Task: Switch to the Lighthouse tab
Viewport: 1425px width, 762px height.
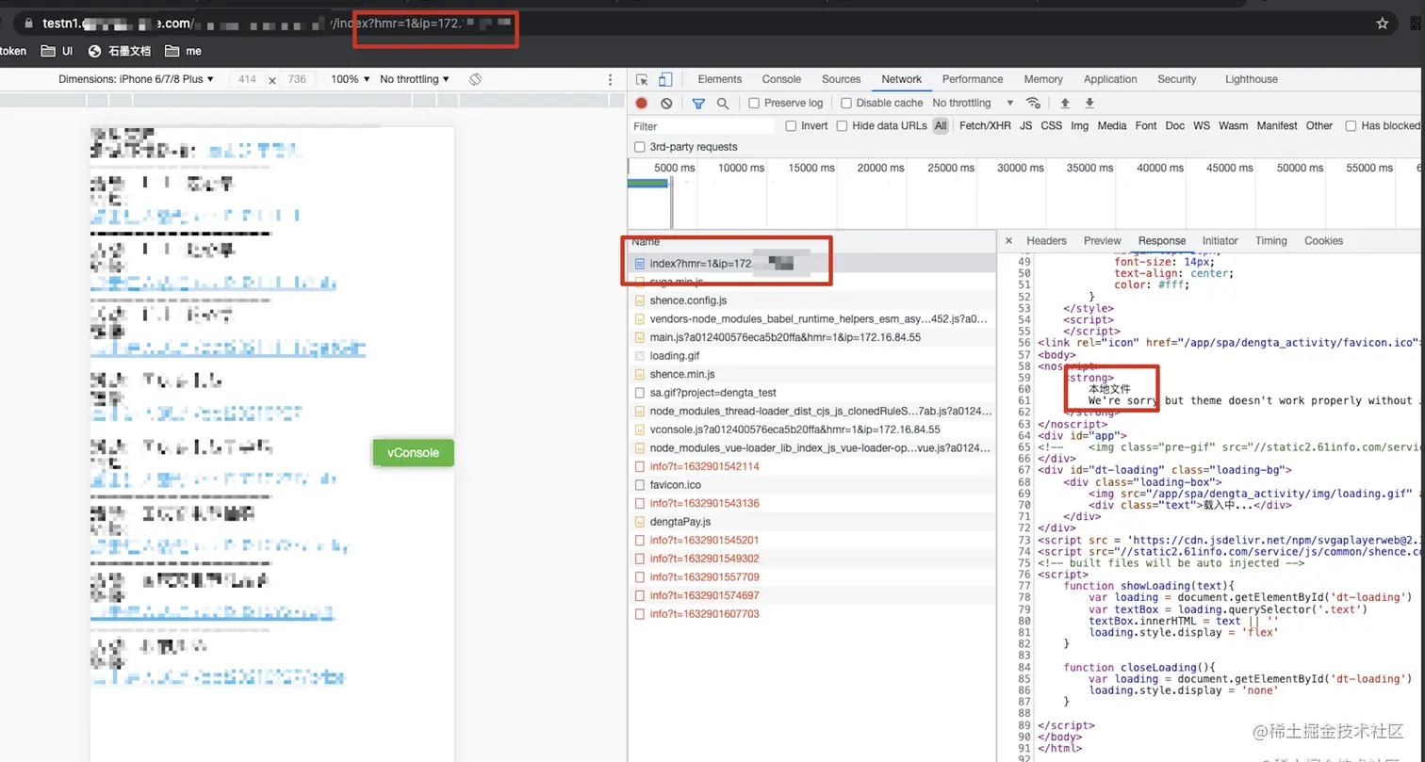Action: click(1252, 80)
